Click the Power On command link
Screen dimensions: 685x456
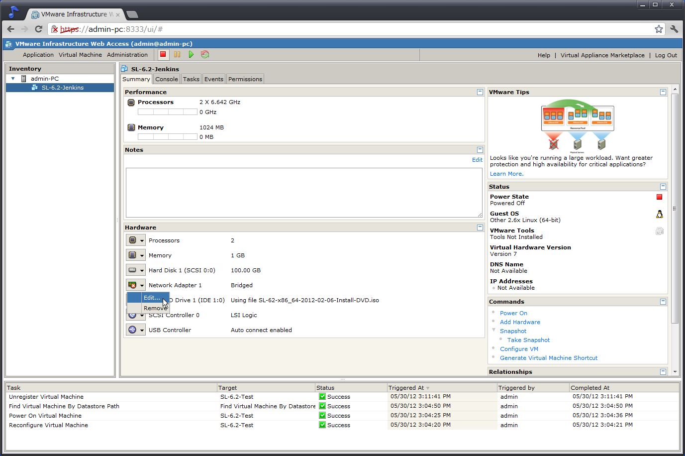point(513,313)
